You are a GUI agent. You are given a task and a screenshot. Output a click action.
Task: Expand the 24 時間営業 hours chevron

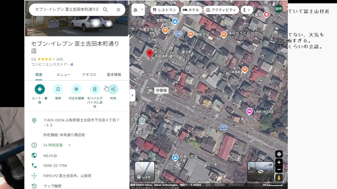[70, 145]
